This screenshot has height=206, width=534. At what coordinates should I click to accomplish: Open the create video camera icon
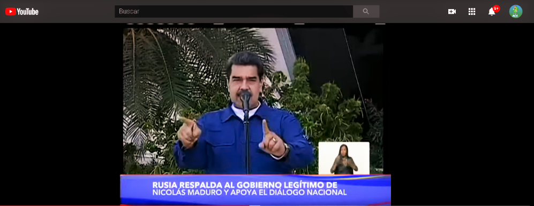[452, 12]
